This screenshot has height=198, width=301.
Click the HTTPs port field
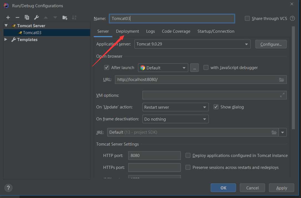[154, 167]
